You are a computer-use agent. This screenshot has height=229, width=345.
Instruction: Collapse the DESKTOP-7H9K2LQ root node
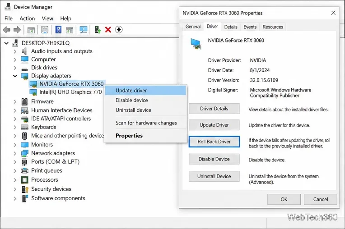point(6,43)
